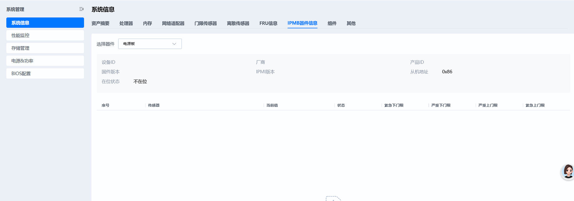The width and height of the screenshot is (574, 201).
Task: Switch to the 离散传感器 tab
Action: pos(238,23)
